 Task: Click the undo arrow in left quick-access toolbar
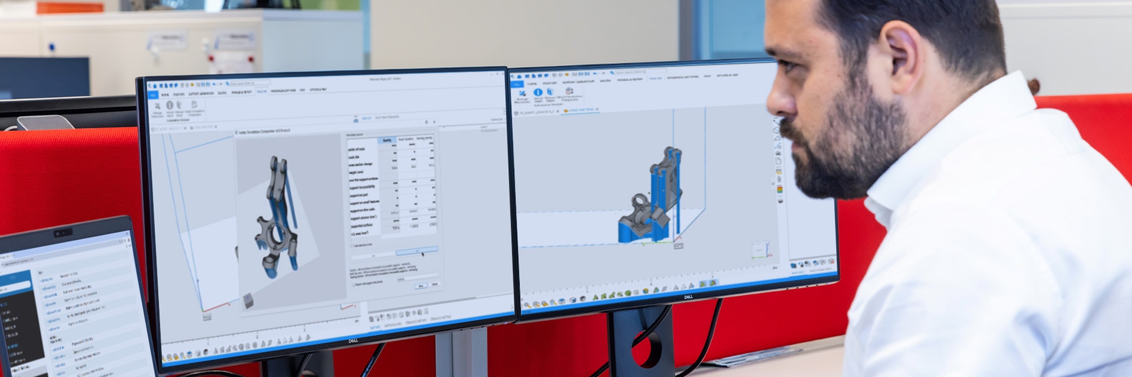[x=213, y=84]
